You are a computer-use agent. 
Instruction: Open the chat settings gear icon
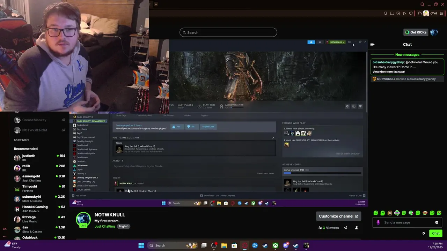[424, 234]
